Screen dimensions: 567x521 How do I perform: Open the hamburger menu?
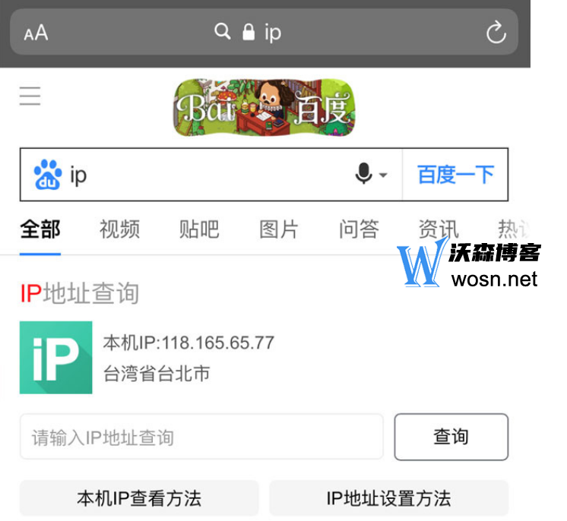tap(30, 96)
